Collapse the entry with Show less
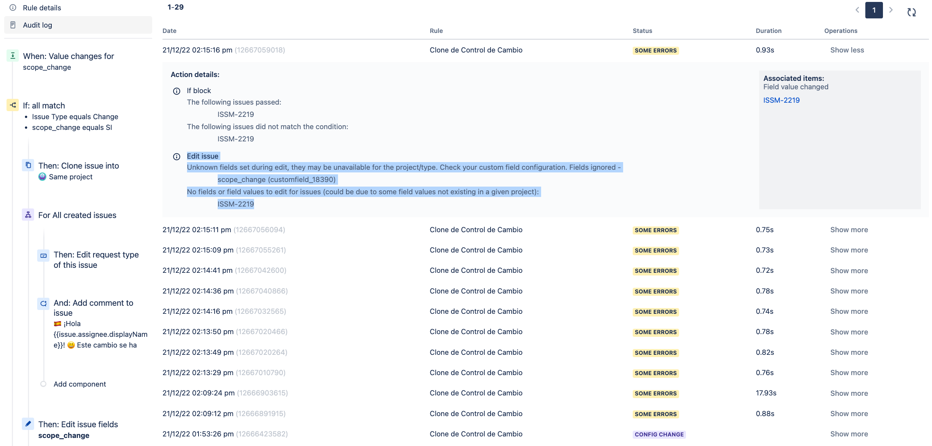The height and width of the screenshot is (446, 932). tap(847, 50)
